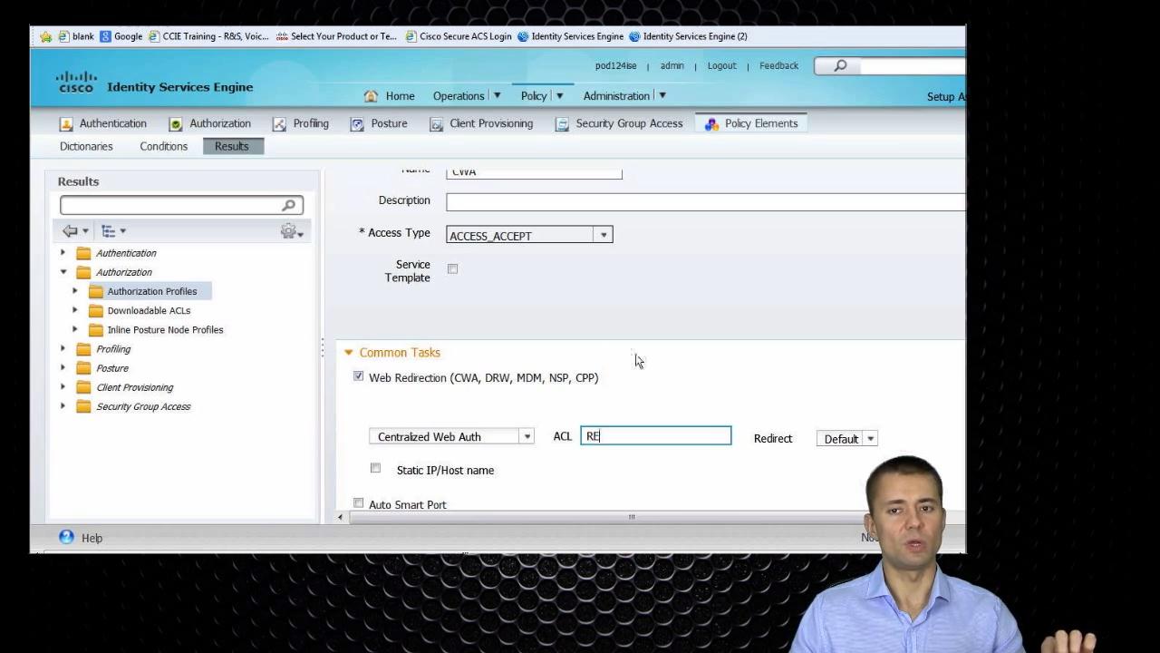This screenshot has width=1160, height=653.
Task: Click the Authorization tab icon
Action: coord(176,124)
